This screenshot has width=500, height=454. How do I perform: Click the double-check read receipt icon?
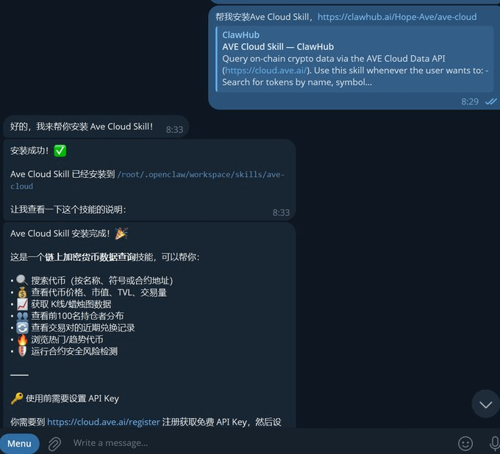click(490, 101)
